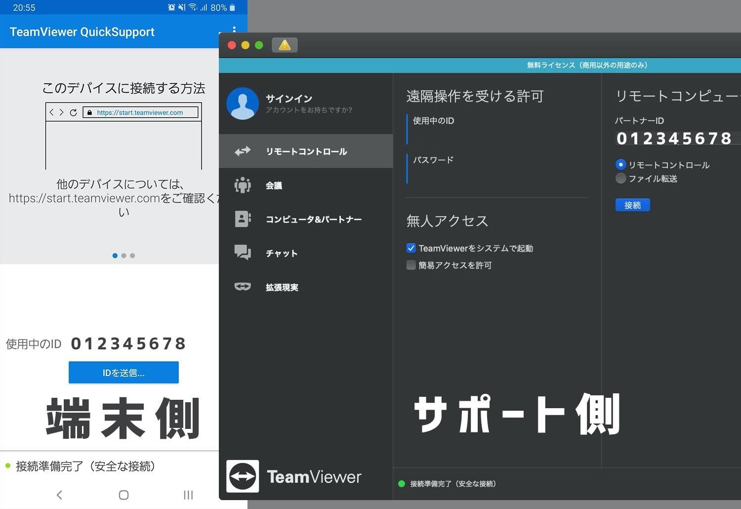This screenshot has width=741, height=509.
Task: Tap the Android home navigation icon
Action: tap(123, 495)
